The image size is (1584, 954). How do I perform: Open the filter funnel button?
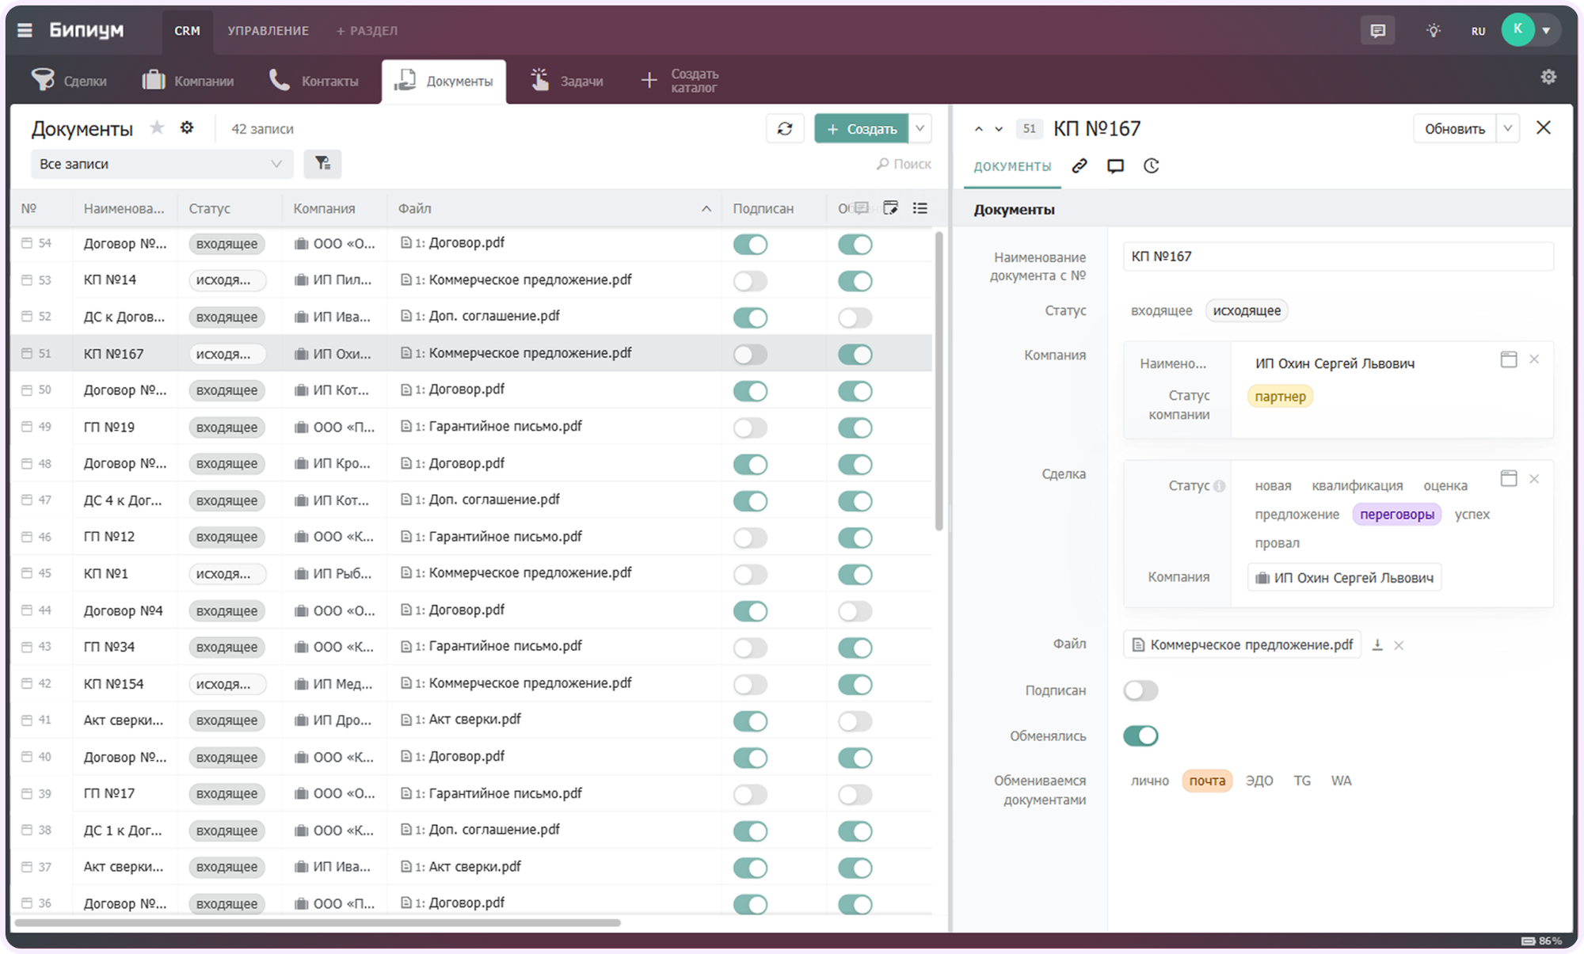pyautogui.click(x=322, y=163)
